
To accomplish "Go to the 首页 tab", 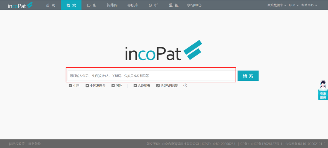I will pos(51,5).
